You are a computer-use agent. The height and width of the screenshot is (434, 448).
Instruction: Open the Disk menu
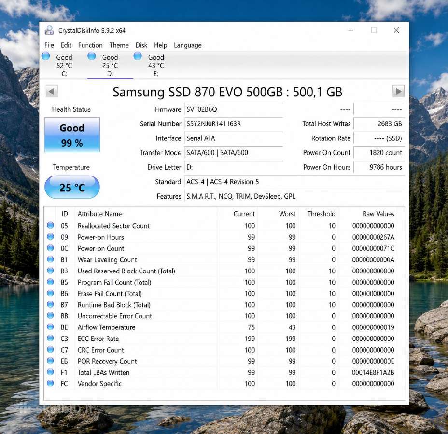(141, 45)
